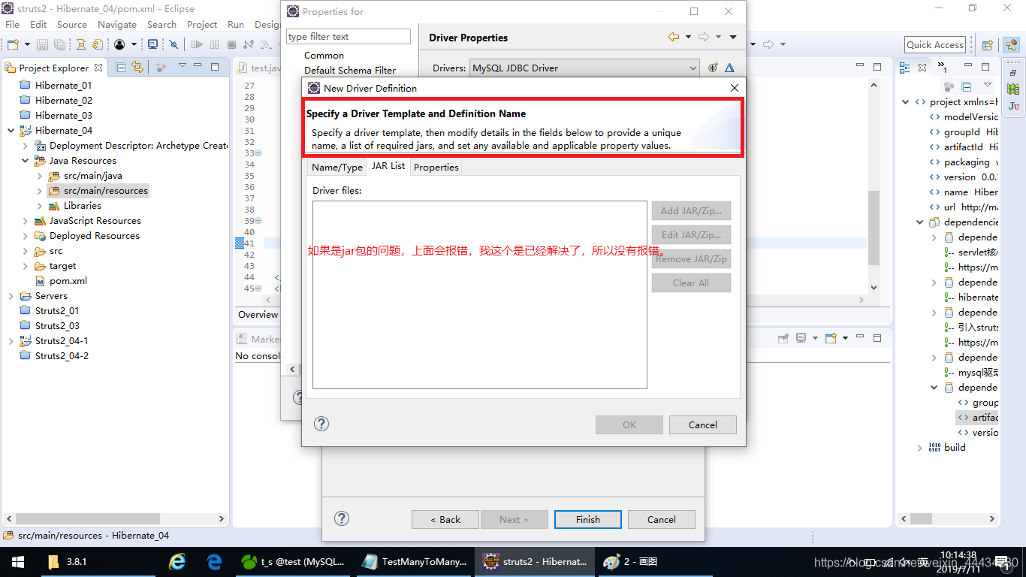
Task: Open the Project menu
Action: point(202,24)
